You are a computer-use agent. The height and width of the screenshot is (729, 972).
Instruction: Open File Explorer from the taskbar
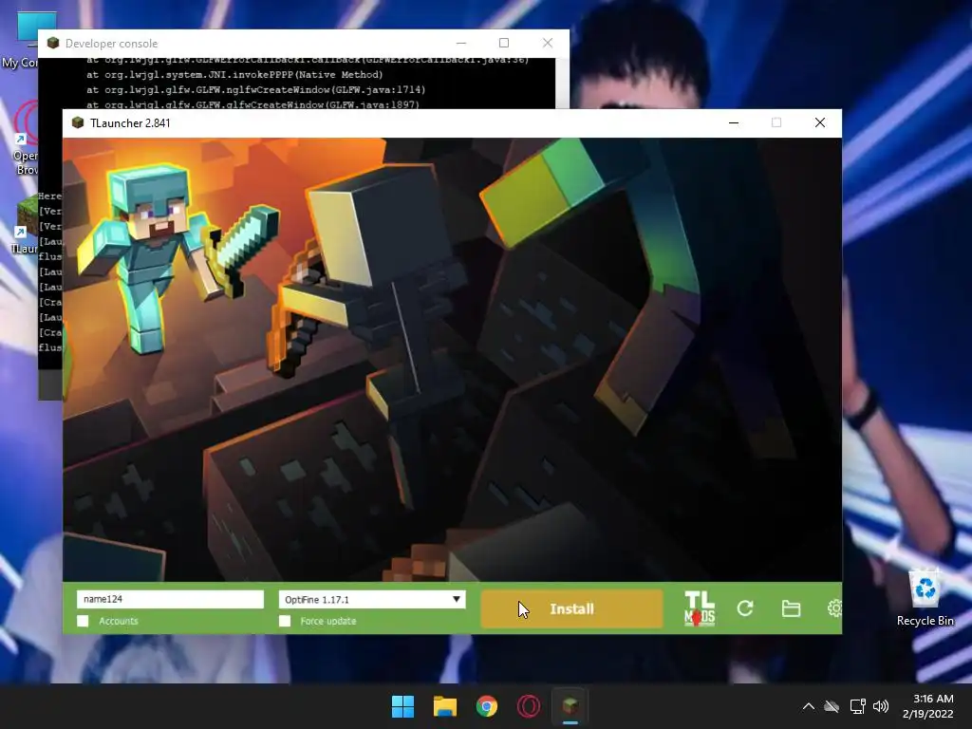(444, 706)
